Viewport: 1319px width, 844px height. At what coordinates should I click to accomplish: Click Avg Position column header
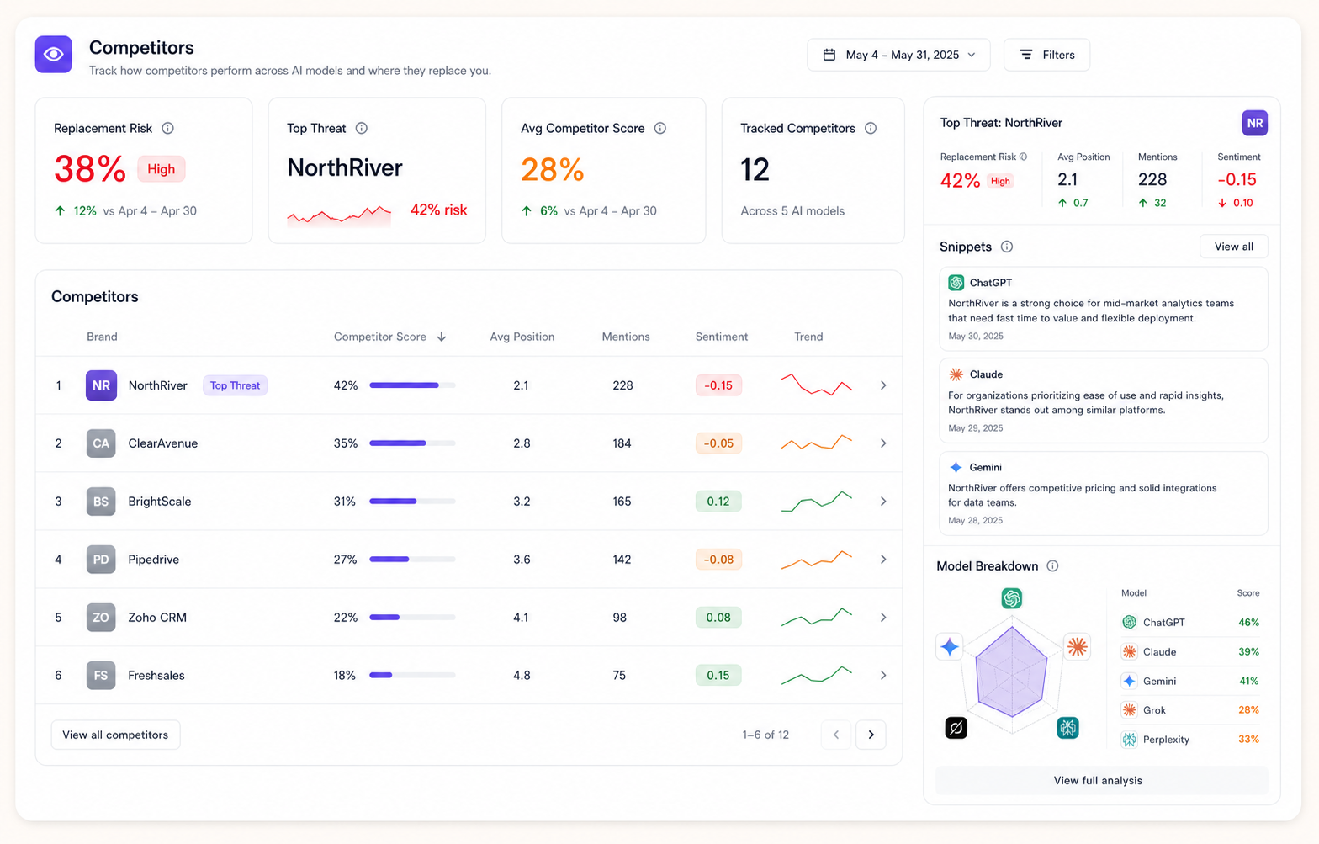click(522, 337)
